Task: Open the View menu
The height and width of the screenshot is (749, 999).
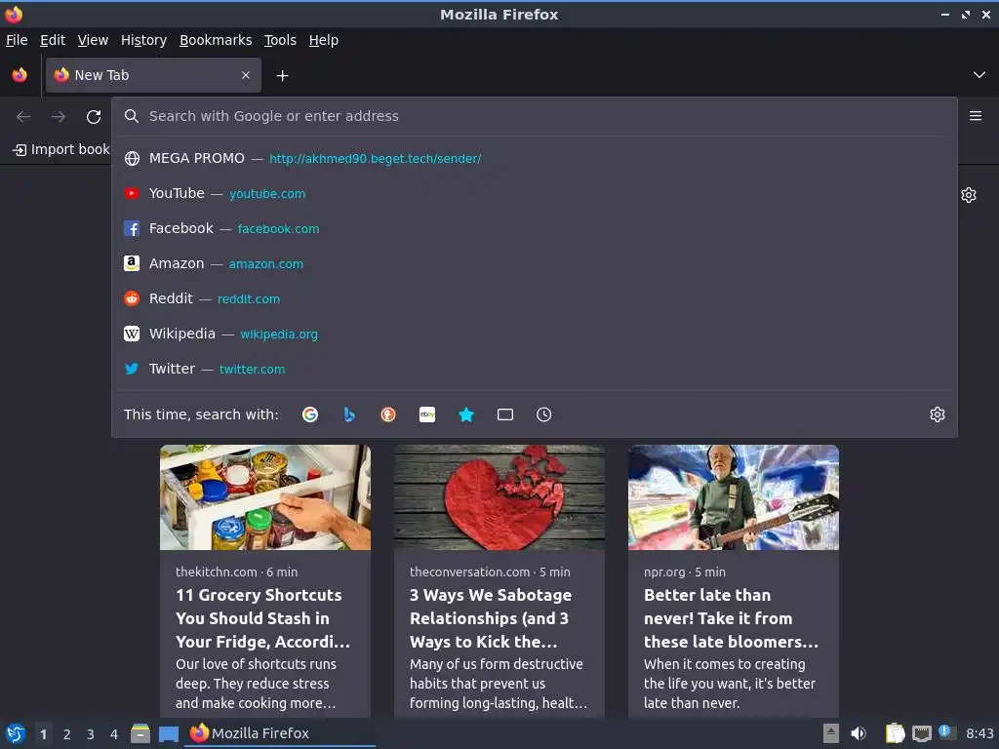Action: click(x=93, y=40)
